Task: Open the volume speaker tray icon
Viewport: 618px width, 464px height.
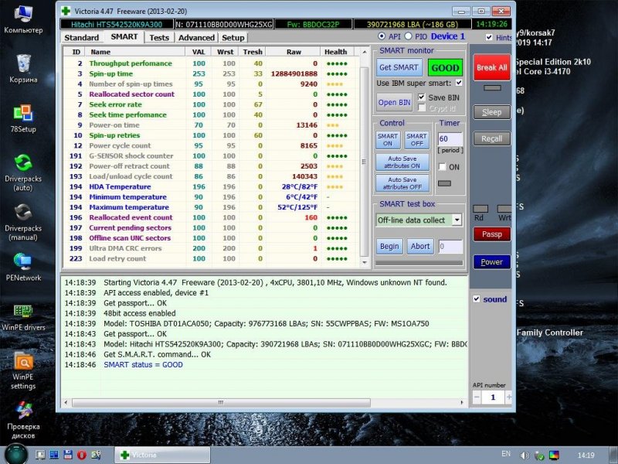Action: [525, 455]
